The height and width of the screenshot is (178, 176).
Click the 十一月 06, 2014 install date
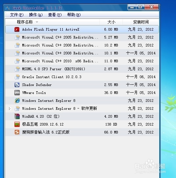pos(141,77)
